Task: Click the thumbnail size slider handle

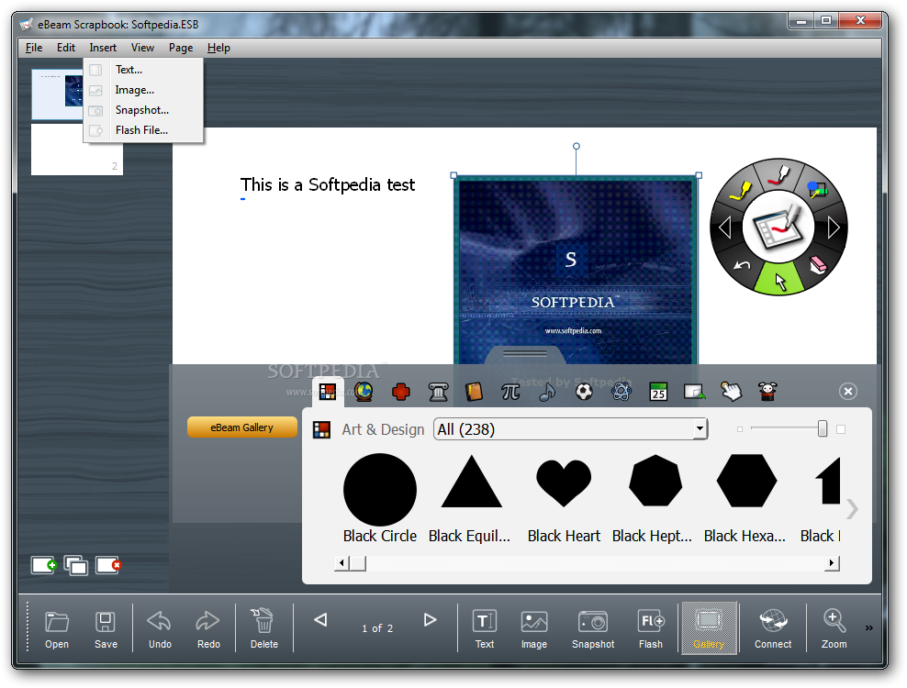Action: coord(822,429)
